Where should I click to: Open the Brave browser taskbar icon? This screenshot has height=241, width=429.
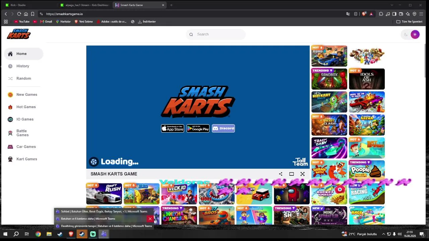[x=71, y=234]
